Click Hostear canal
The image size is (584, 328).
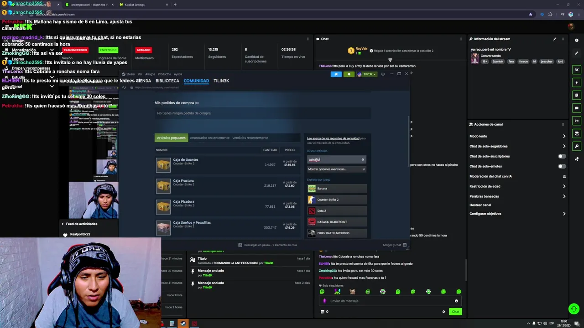click(480, 205)
